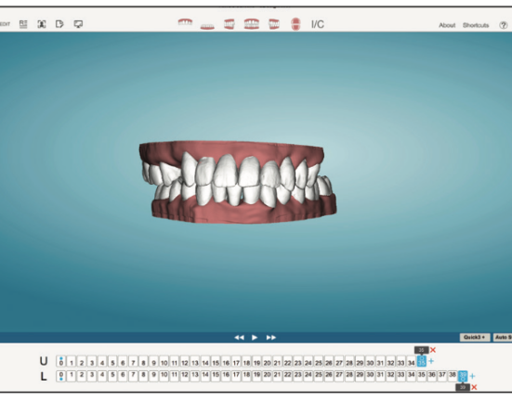Click the RE toolbar icon

point(23,24)
